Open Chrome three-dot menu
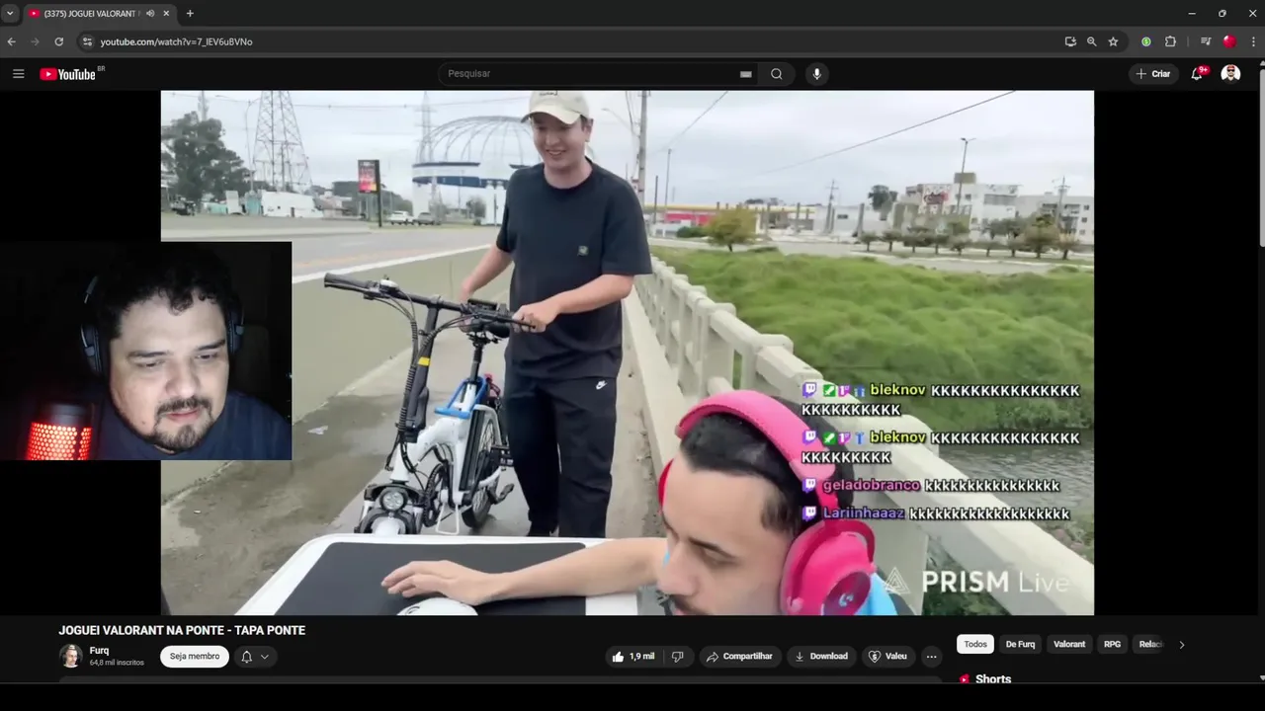The image size is (1265, 711). [1253, 41]
